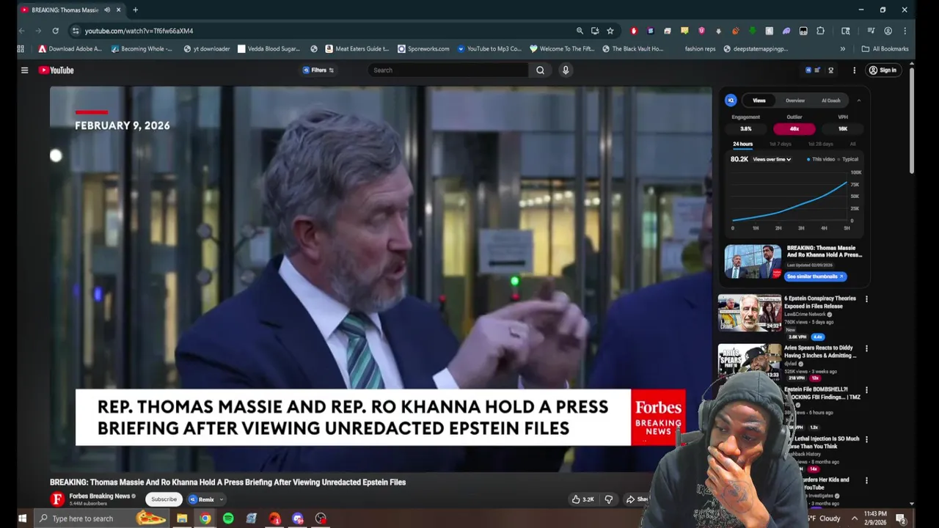View site information icon in address bar
Screen dimensions: 939x528
coord(75,31)
